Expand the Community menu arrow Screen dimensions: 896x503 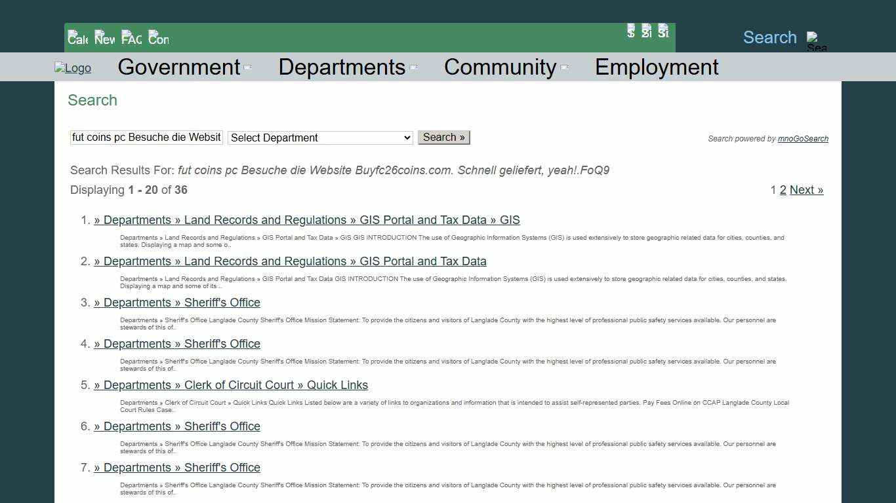point(564,67)
